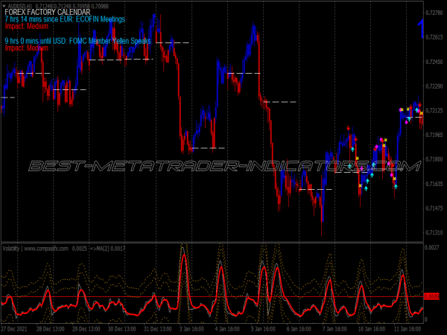The image size is (447, 335).
Task: Click the large blue arrow in the top-right corner
Action: (x=421, y=28)
